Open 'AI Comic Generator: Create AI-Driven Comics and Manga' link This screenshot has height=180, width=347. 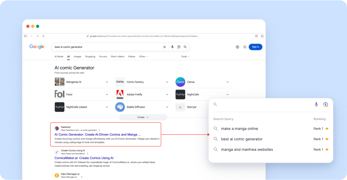tap(98, 134)
